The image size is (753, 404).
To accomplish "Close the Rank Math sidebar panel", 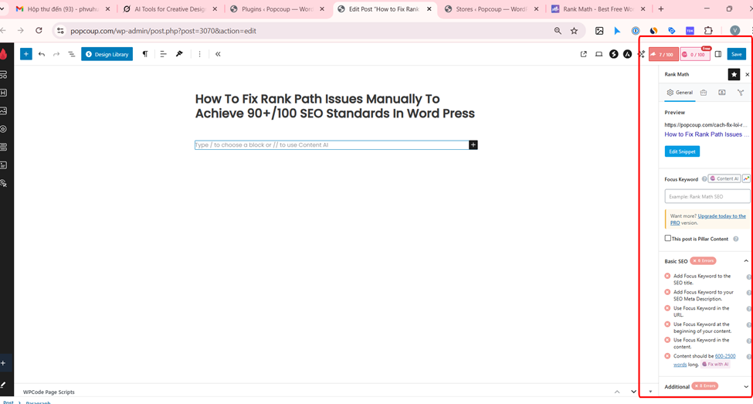I will pos(748,74).
